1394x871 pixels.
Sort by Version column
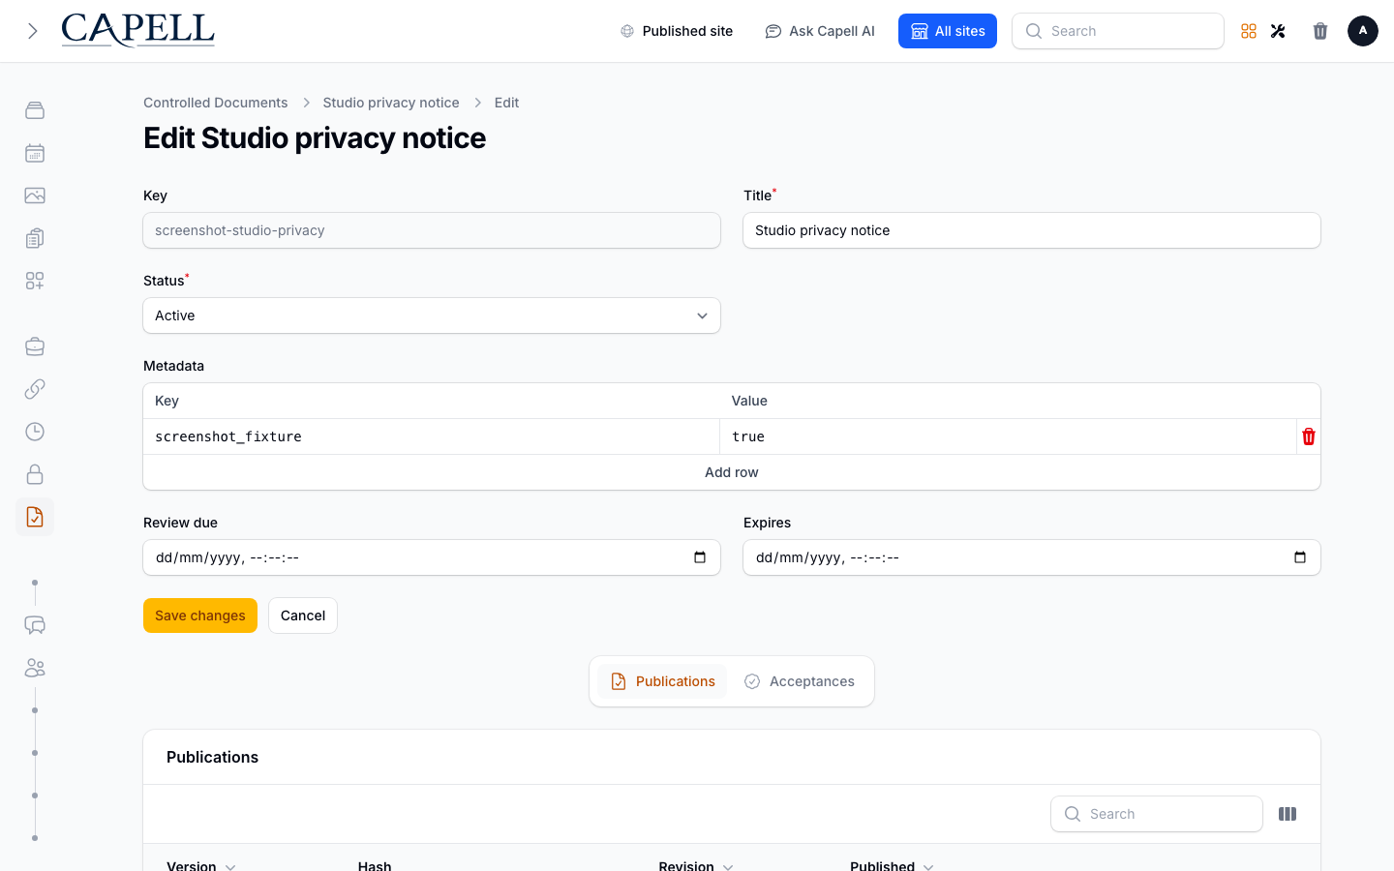[x=201, y=866]
